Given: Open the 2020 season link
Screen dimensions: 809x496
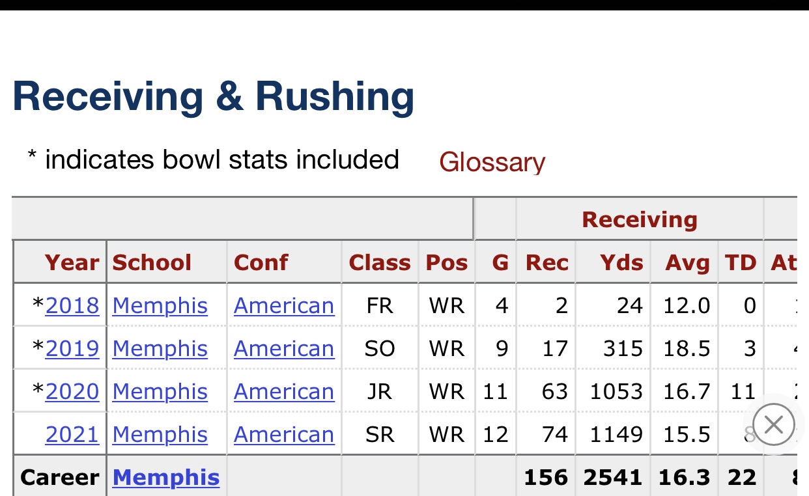Looking at the screenshot, I should (72, 391).
